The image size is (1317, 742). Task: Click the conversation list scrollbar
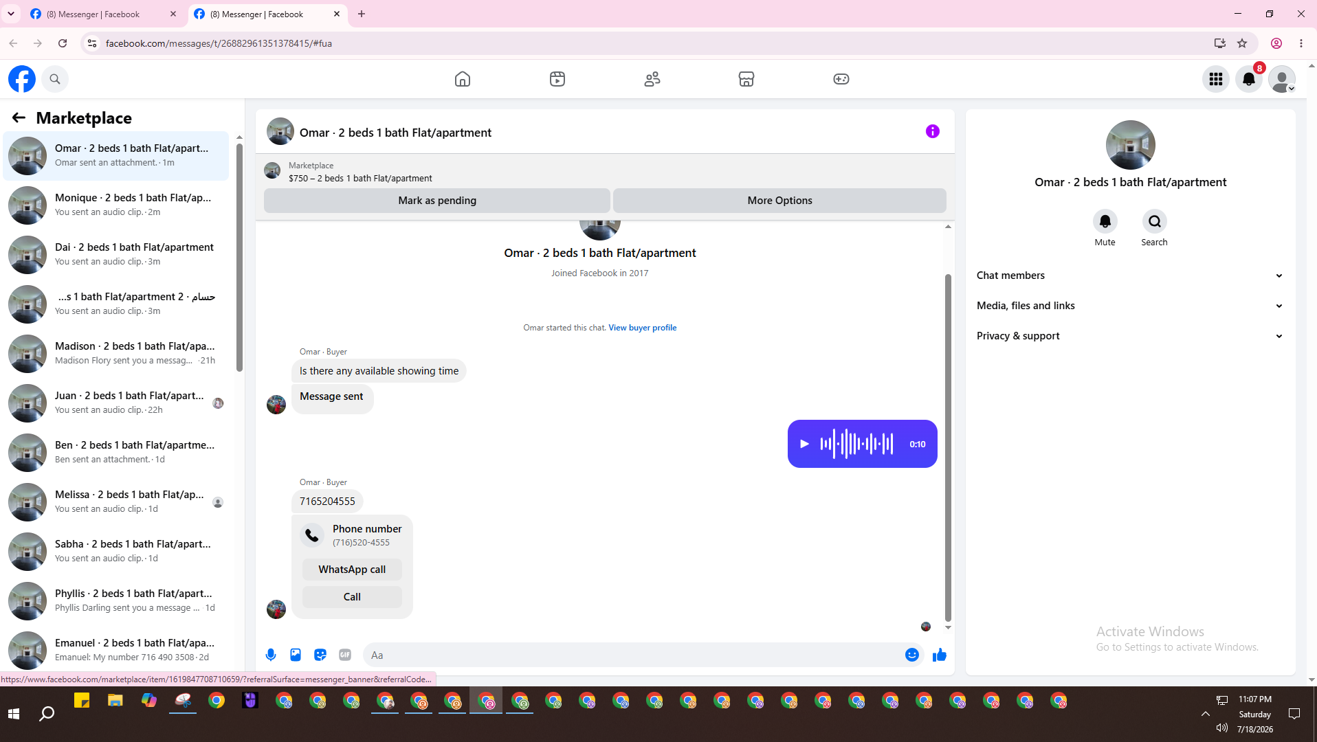(239, 257)
